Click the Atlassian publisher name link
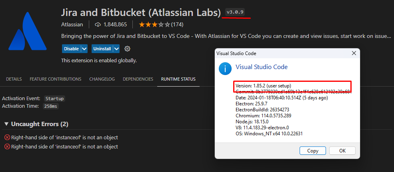Image resolution: width=394 pixels, height=172 pixels. point(72,25)
